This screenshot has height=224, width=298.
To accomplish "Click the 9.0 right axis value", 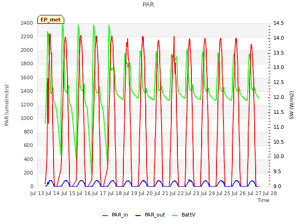I will coord(277,187).
